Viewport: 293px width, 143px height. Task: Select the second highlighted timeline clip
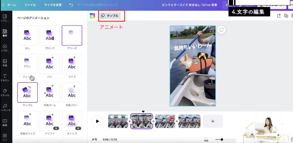coord(141,121)
